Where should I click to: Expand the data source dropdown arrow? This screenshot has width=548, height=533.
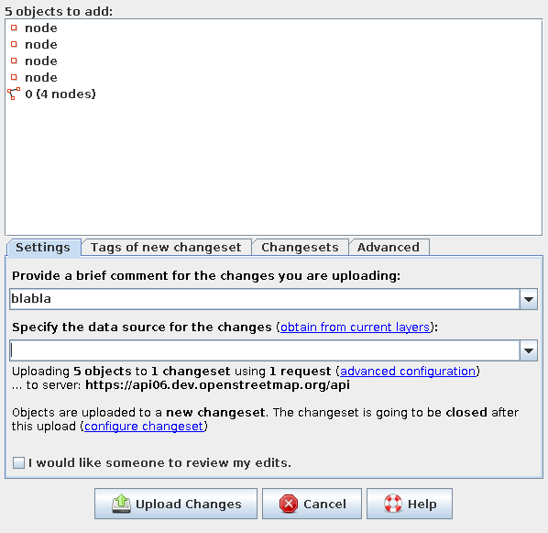[529, 350]
